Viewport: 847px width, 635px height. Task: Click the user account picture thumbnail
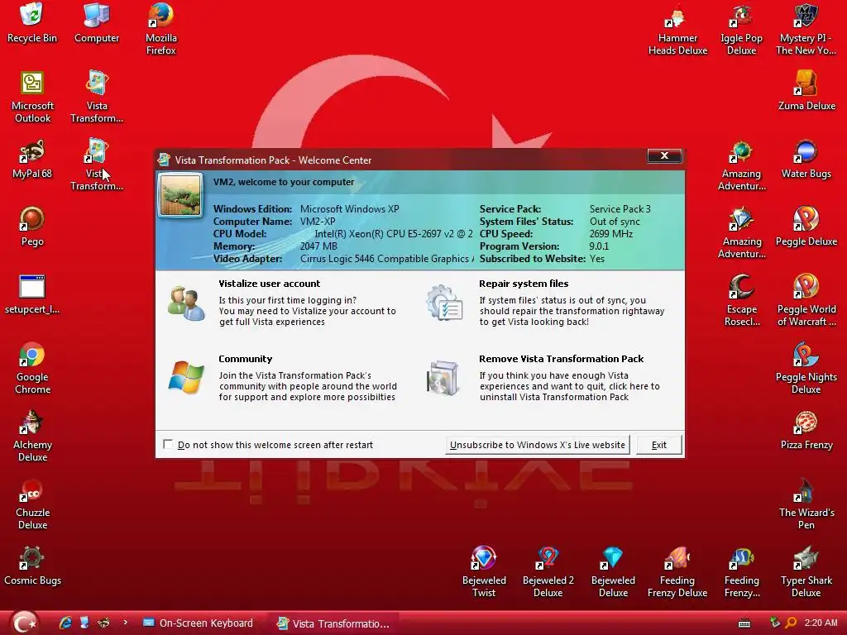click(x=180, y=195)
